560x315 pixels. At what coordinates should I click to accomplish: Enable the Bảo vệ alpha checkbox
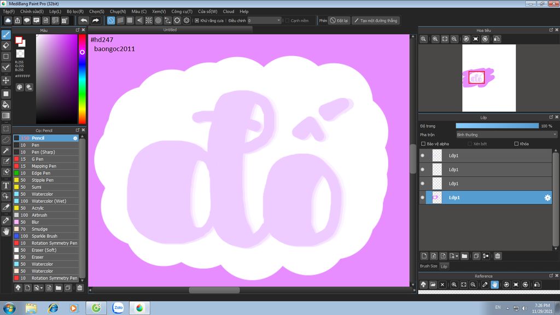click(423, 144)
